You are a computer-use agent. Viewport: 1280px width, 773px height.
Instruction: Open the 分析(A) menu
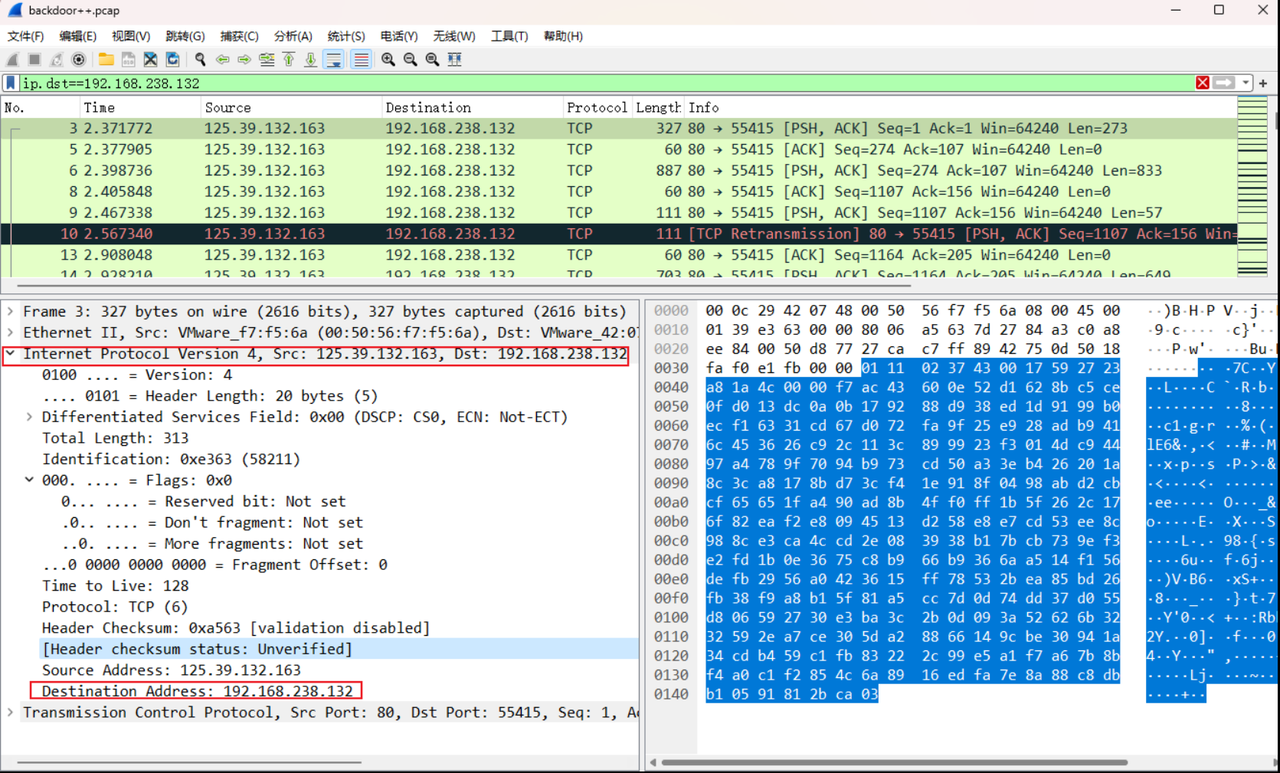tap(293, 36)
